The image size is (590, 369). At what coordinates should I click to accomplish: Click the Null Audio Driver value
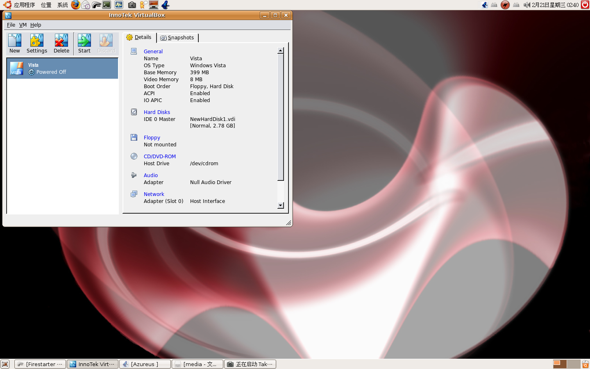click(x=211, y=182)
